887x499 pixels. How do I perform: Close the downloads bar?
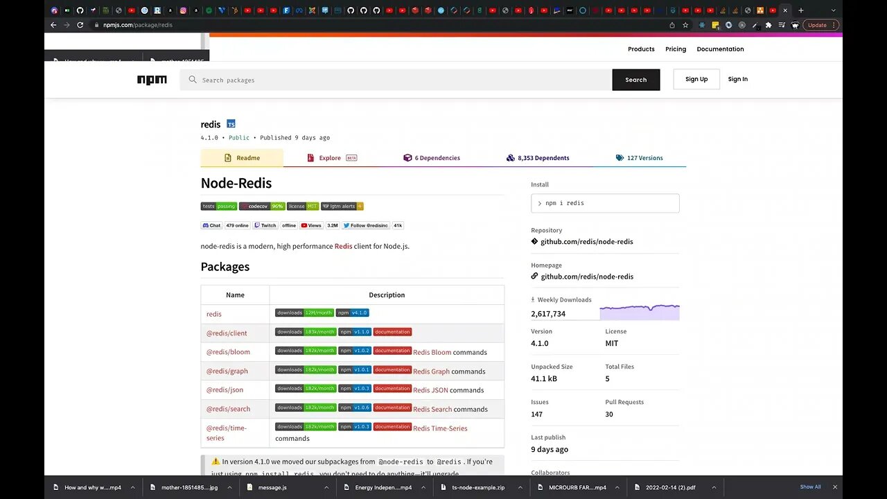coord(835,487)
